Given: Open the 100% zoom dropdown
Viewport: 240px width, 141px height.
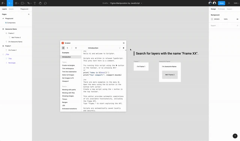Looking at the screenshot, I should 236,3.
